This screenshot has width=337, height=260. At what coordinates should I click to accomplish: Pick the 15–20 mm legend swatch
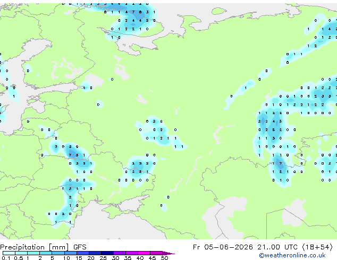[x=83, y=253]
